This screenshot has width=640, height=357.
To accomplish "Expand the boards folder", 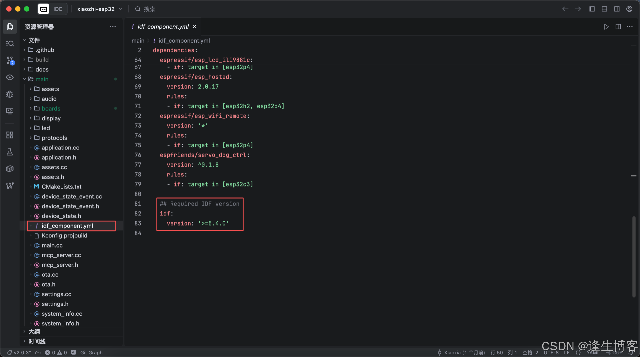I will click(x=51, y=109).
